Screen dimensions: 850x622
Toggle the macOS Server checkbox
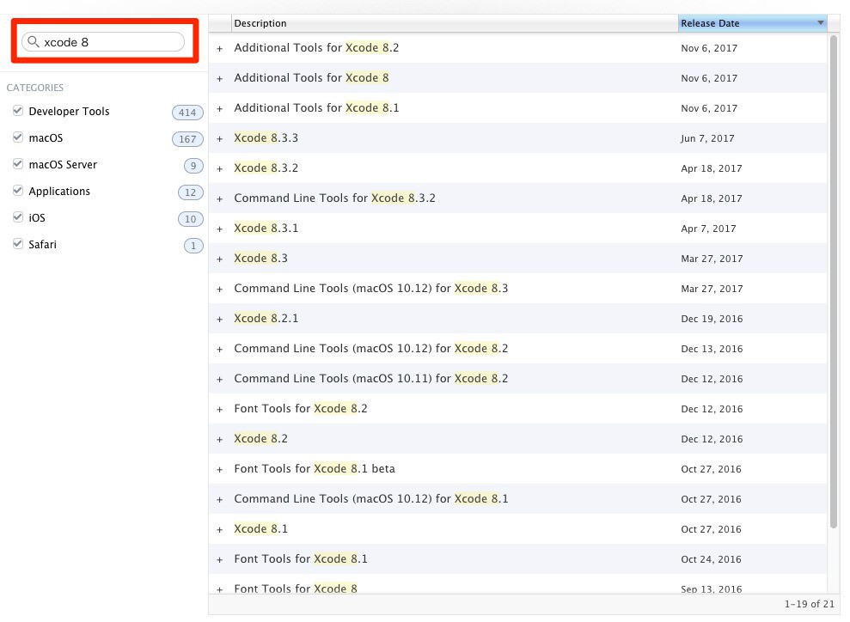[x=18, y=163]
